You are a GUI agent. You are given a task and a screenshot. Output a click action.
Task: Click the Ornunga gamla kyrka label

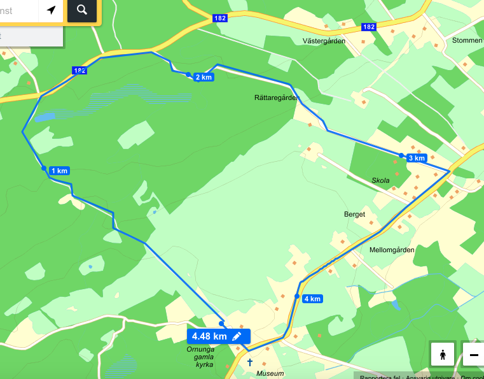pos(200,357)
